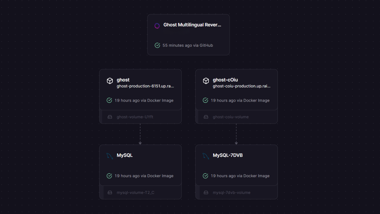Select the Ghost Multilingual Reverse Proxy title

point(192,25)
